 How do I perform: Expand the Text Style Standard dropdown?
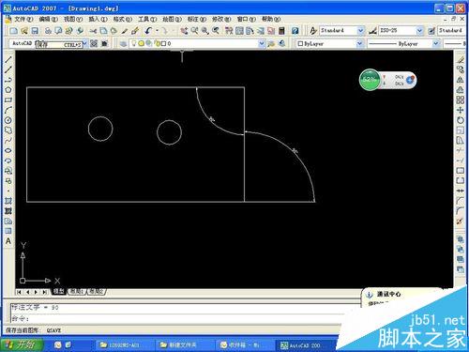click(x=360, y=31)
